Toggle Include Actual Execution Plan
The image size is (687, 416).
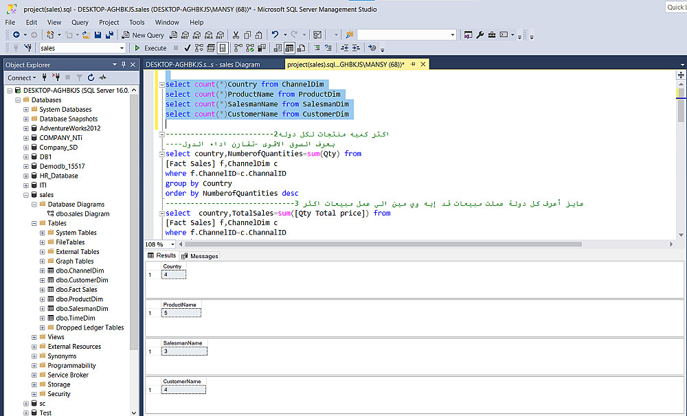click(x=239, y=48)
